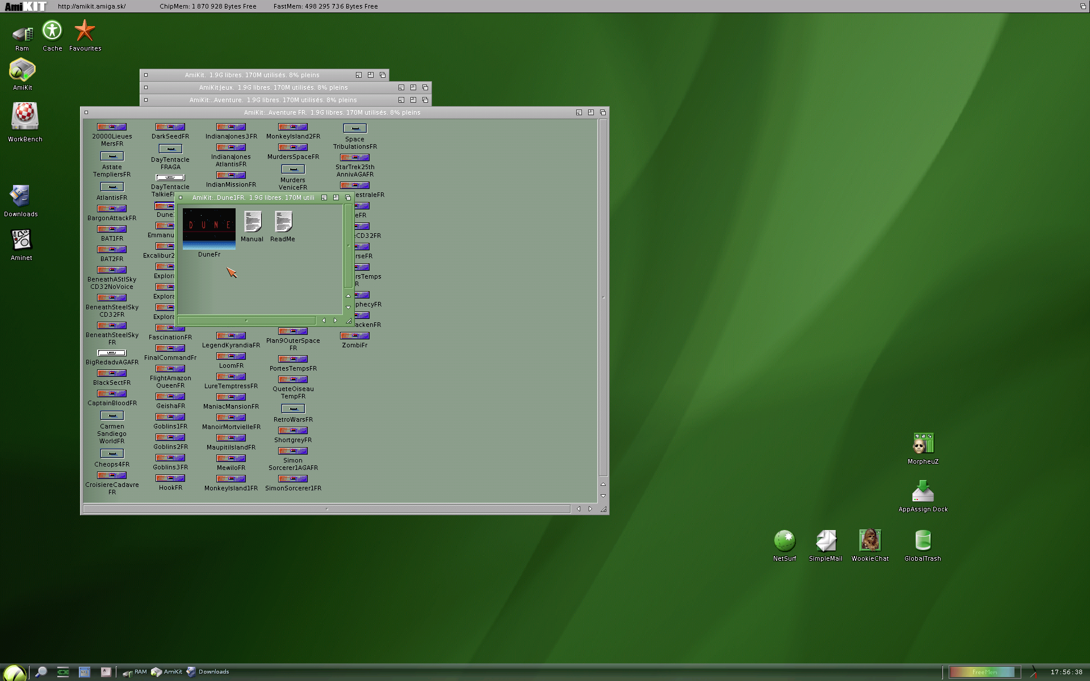Click the green chip taskbar icon
This screenshot has width=1090, height=681.
(x=63, y=672)
